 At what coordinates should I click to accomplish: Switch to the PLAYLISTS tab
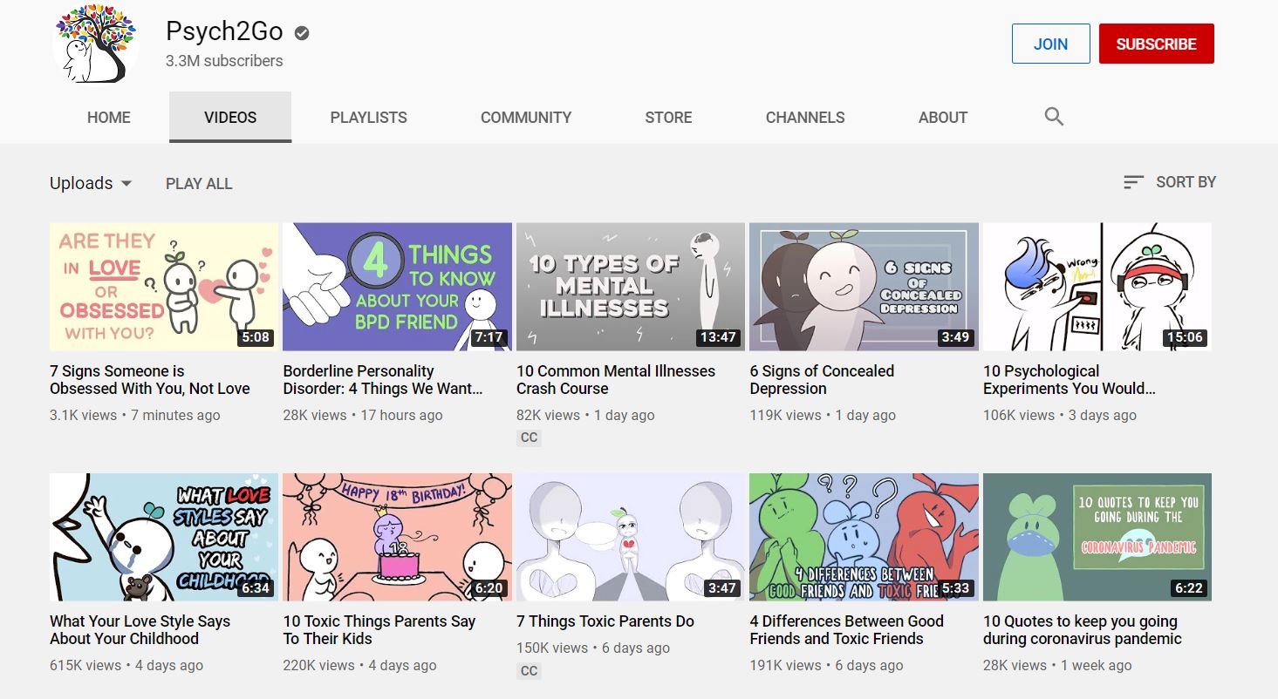(369, 117)
